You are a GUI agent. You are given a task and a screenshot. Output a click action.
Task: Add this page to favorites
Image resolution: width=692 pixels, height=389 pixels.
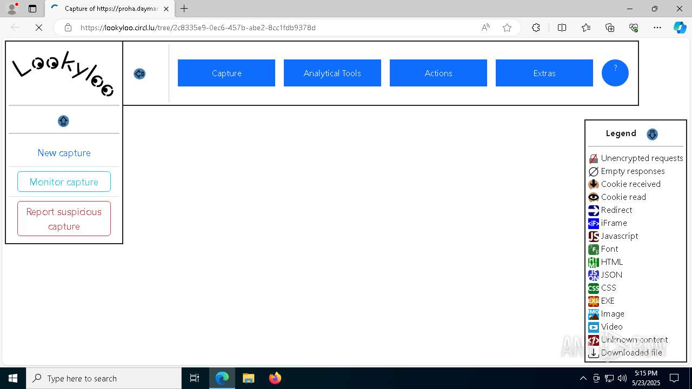coord(507,28)
